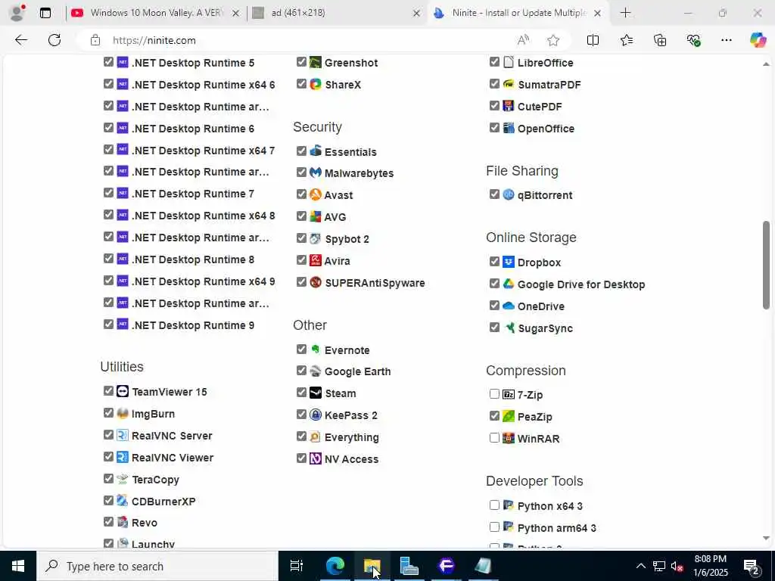This screenshot has height=581, width=775.
Task: Click the Dropbox logo icon
Action: point(509,262)
